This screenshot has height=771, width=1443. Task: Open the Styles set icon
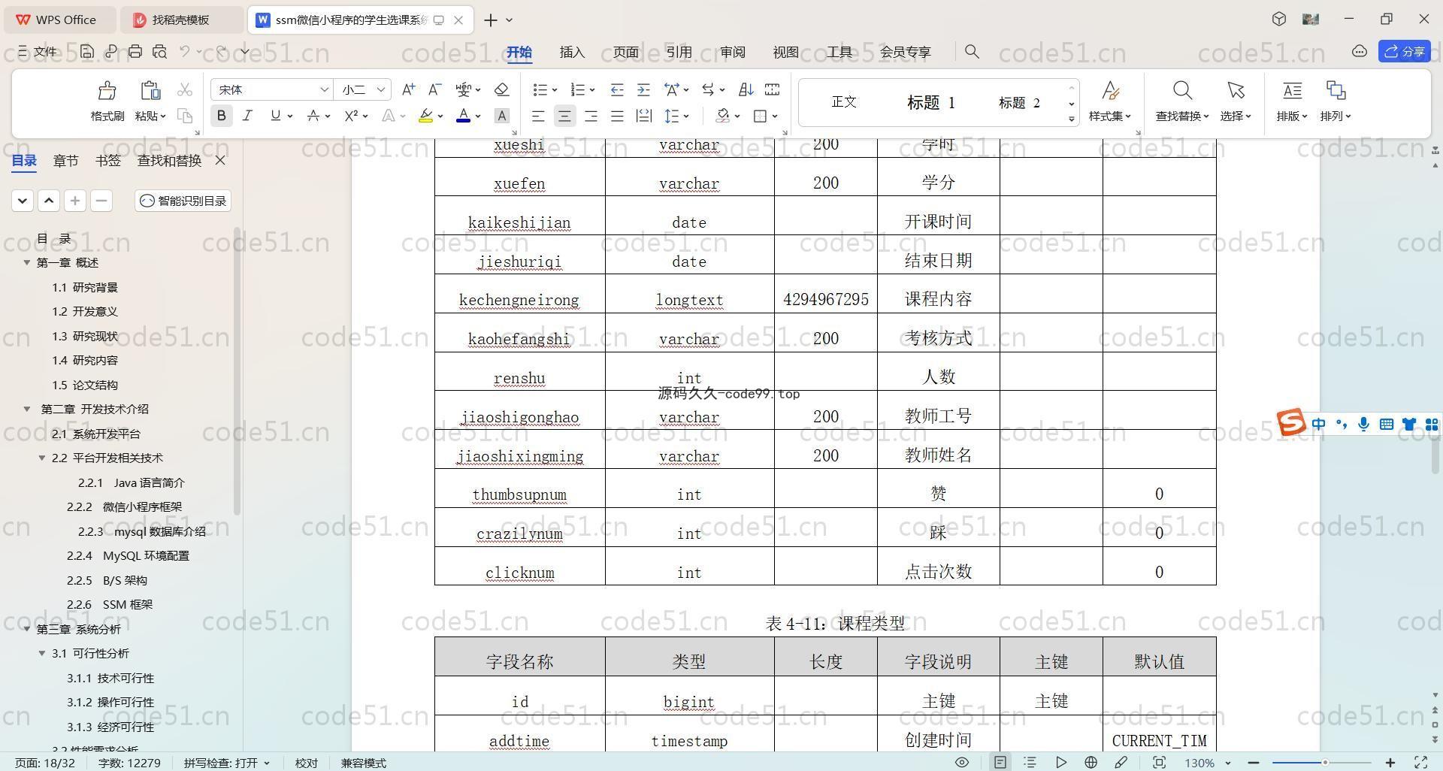pos(1110,91)
